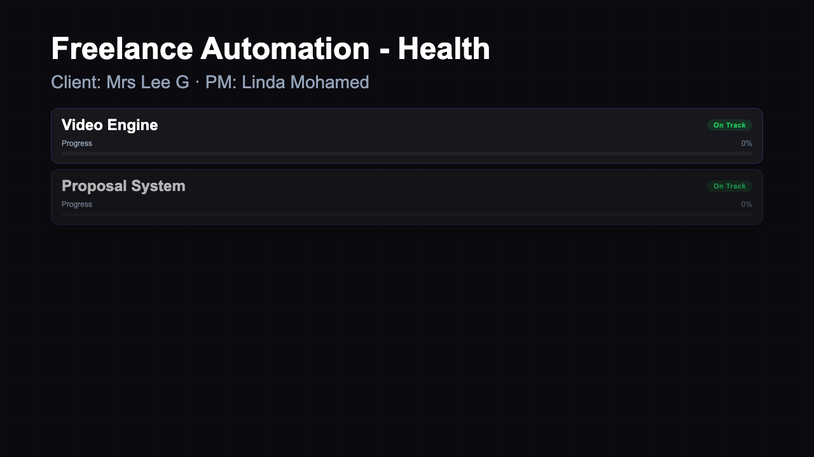Click the client name Mrs Lee G
This screenshot has height=457, width=814.
148,82
